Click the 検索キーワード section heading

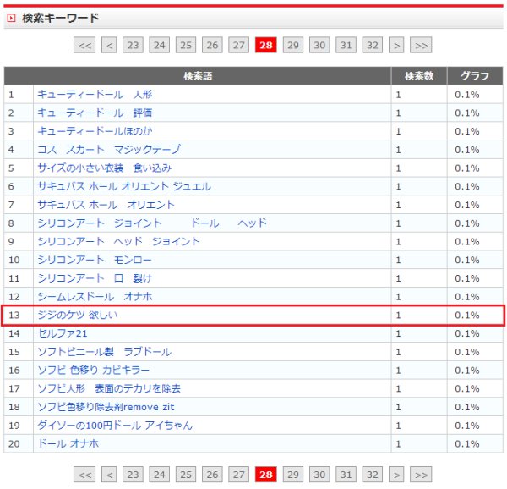point(61,18)
